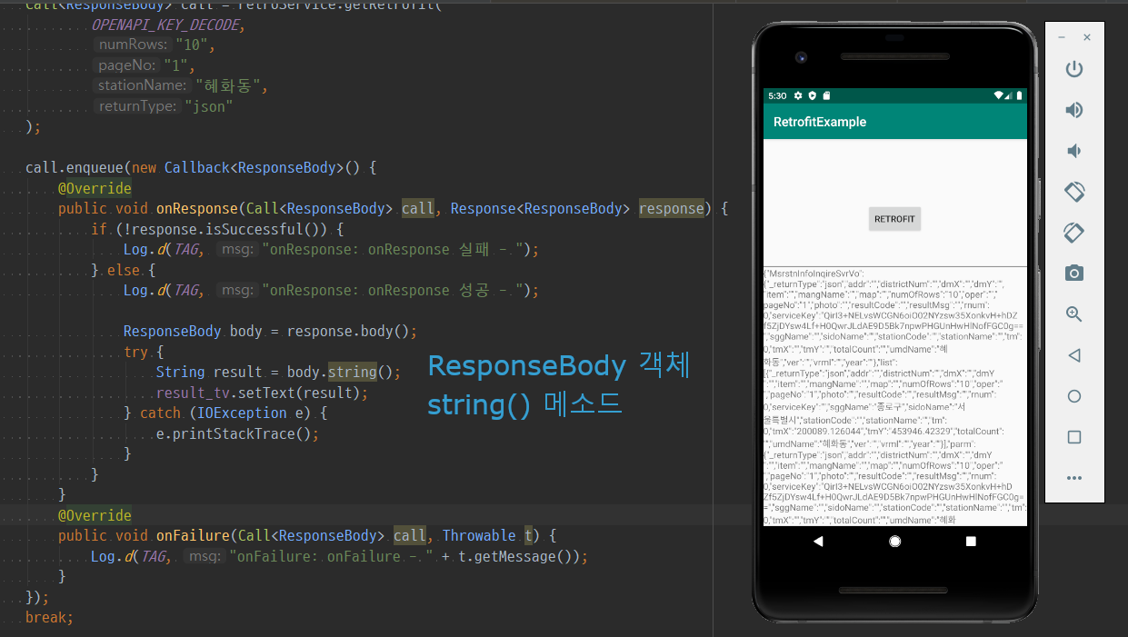
Task: Click the emulator power button icon
Action: 1074,69
